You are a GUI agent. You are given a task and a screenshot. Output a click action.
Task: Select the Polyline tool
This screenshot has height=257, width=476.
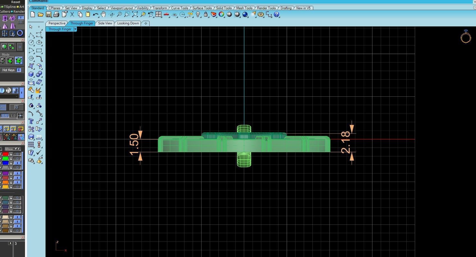(31, 35)
